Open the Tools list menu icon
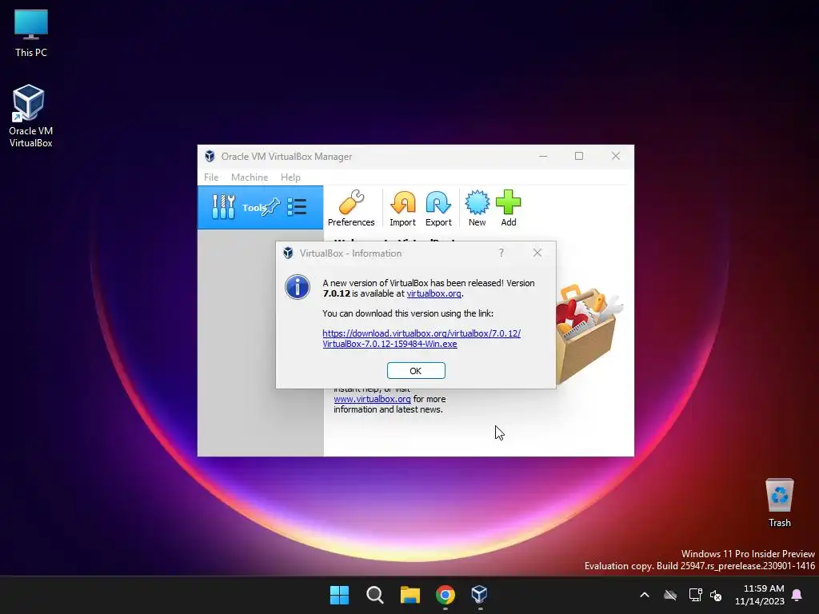This screenshot has height=614, width=819. click(x=297, y=207)
